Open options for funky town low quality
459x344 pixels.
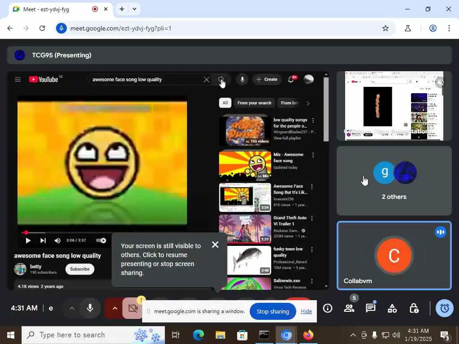coord(312,249)
